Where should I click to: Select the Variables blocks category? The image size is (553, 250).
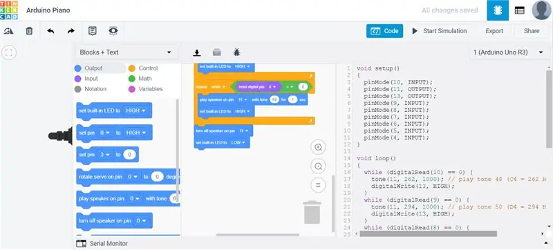coord(146,89)
